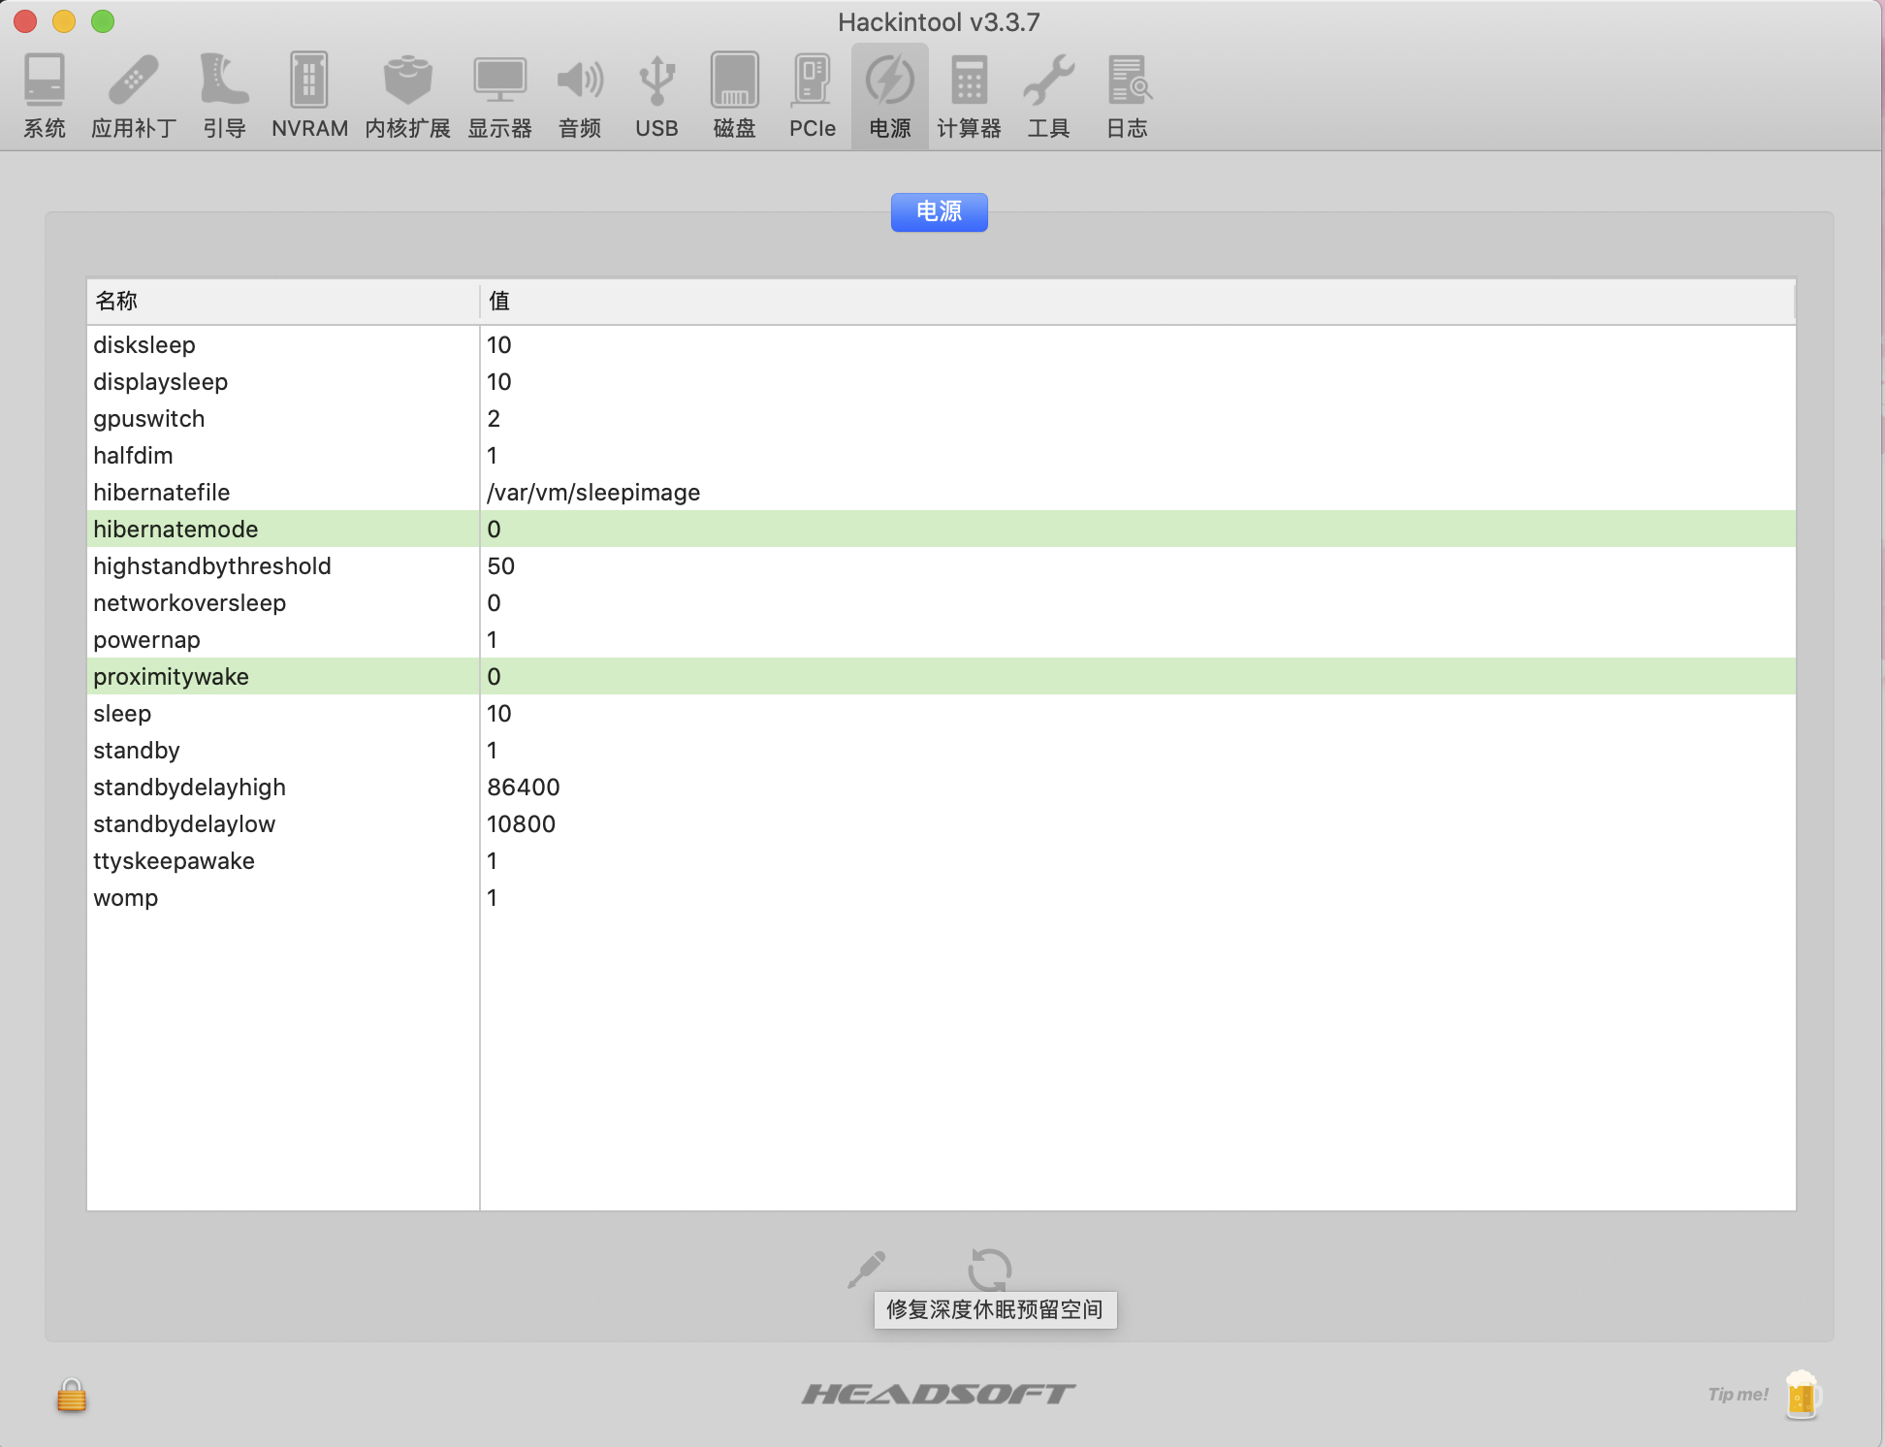This screenshot has height=1447, width=1885.
Task: Close the Hackintool window
Action: coord(25,21)
